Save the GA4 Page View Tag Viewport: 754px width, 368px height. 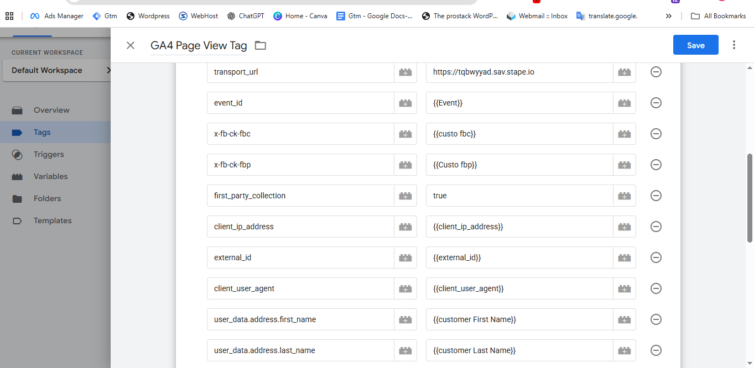point(695,45)
